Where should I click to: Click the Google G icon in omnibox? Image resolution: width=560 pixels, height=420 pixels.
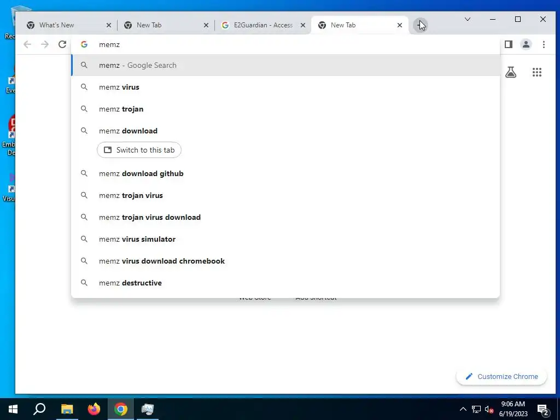(x=84, y=44)
